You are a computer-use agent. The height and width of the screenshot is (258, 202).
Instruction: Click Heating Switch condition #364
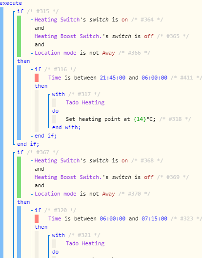point(99,20)
